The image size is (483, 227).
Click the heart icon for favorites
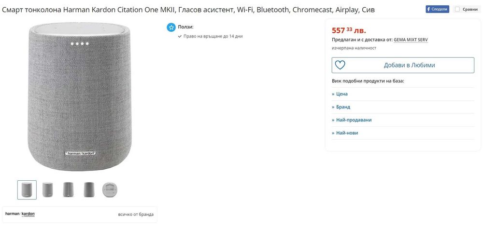[x=340, y=65]
